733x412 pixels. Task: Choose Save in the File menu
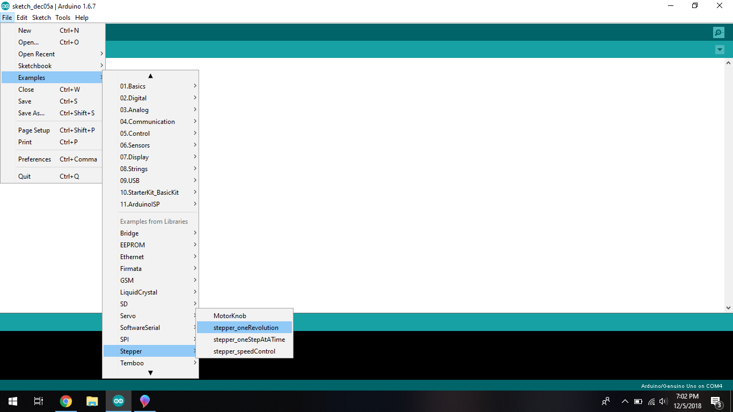pos(53,101)
